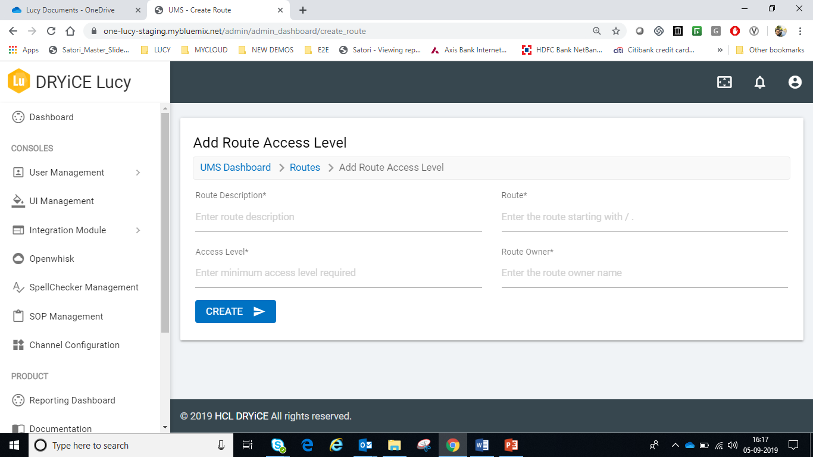Follow the Routes breadcrumb link
This screenshot has width=813, height=457.
(x=305, y=168)
